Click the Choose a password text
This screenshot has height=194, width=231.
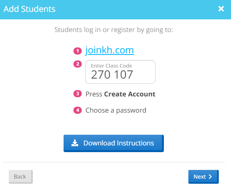(116, 110)
